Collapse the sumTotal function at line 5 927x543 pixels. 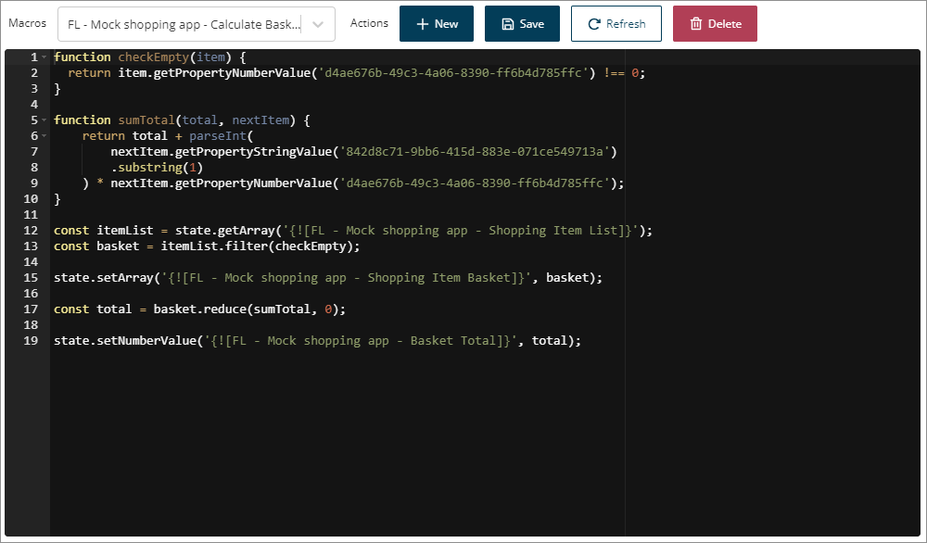click(x=44, y=120)
